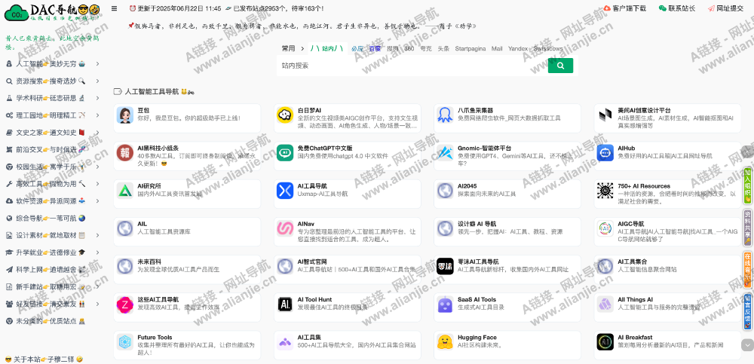Expand the 理工园地 sidebar category chevron

click(97, 115)
